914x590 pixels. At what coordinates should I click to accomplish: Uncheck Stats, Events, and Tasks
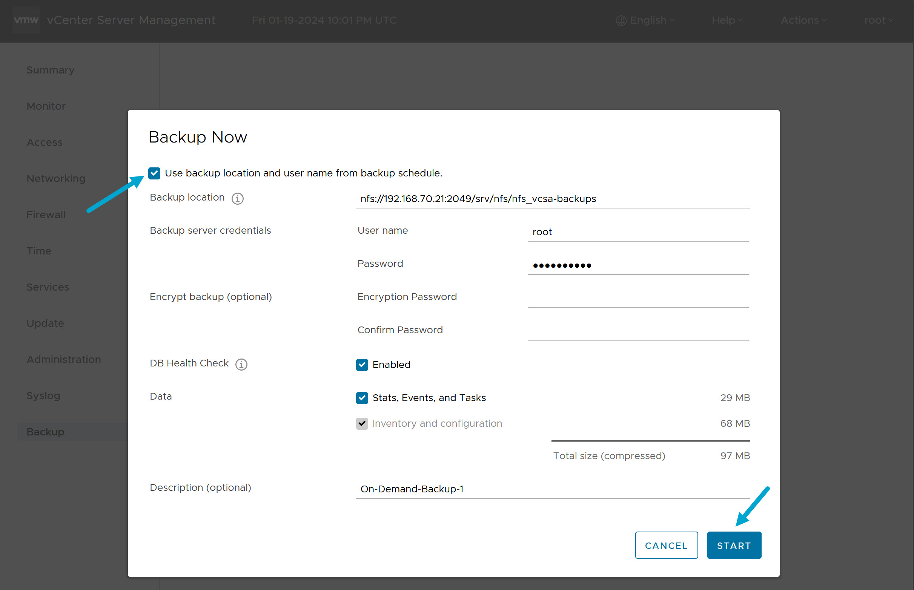pyautogui.click(x=362, y=398)
